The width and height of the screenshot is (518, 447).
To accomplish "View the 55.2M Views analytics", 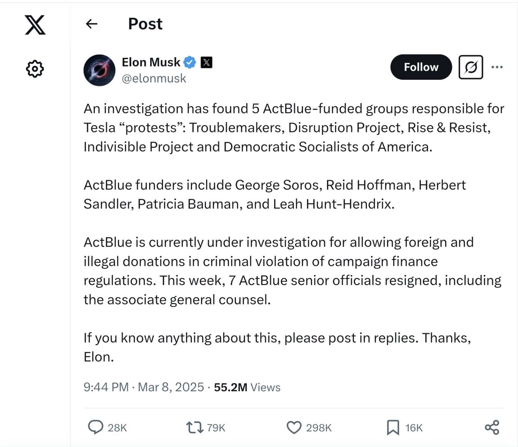I will click(247, 387).
